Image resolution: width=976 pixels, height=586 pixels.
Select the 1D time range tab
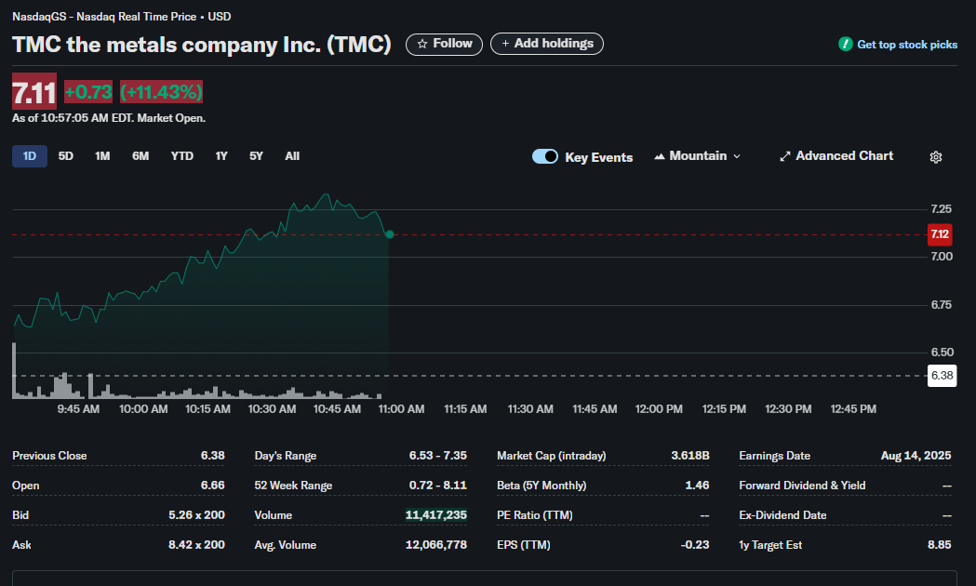click(29, 156)
